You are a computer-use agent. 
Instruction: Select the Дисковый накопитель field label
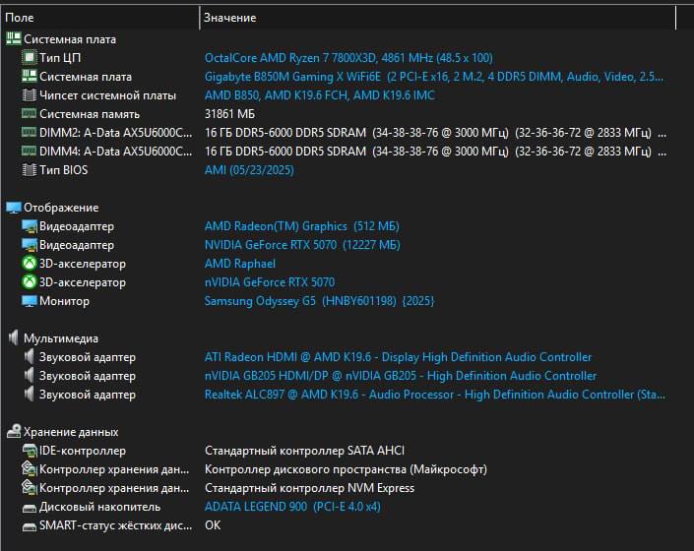(99, 507)
